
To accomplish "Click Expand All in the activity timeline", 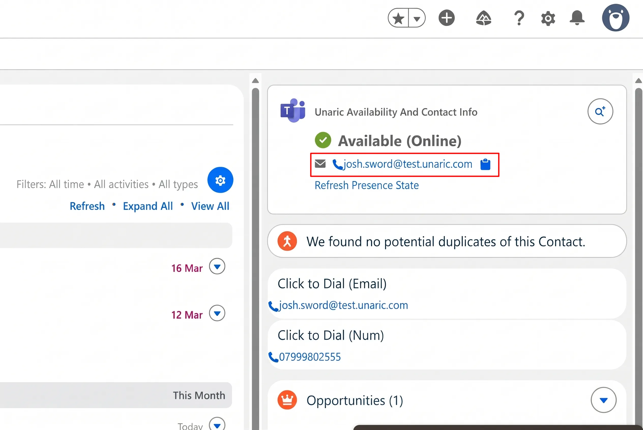I will (x=148, y=206).
